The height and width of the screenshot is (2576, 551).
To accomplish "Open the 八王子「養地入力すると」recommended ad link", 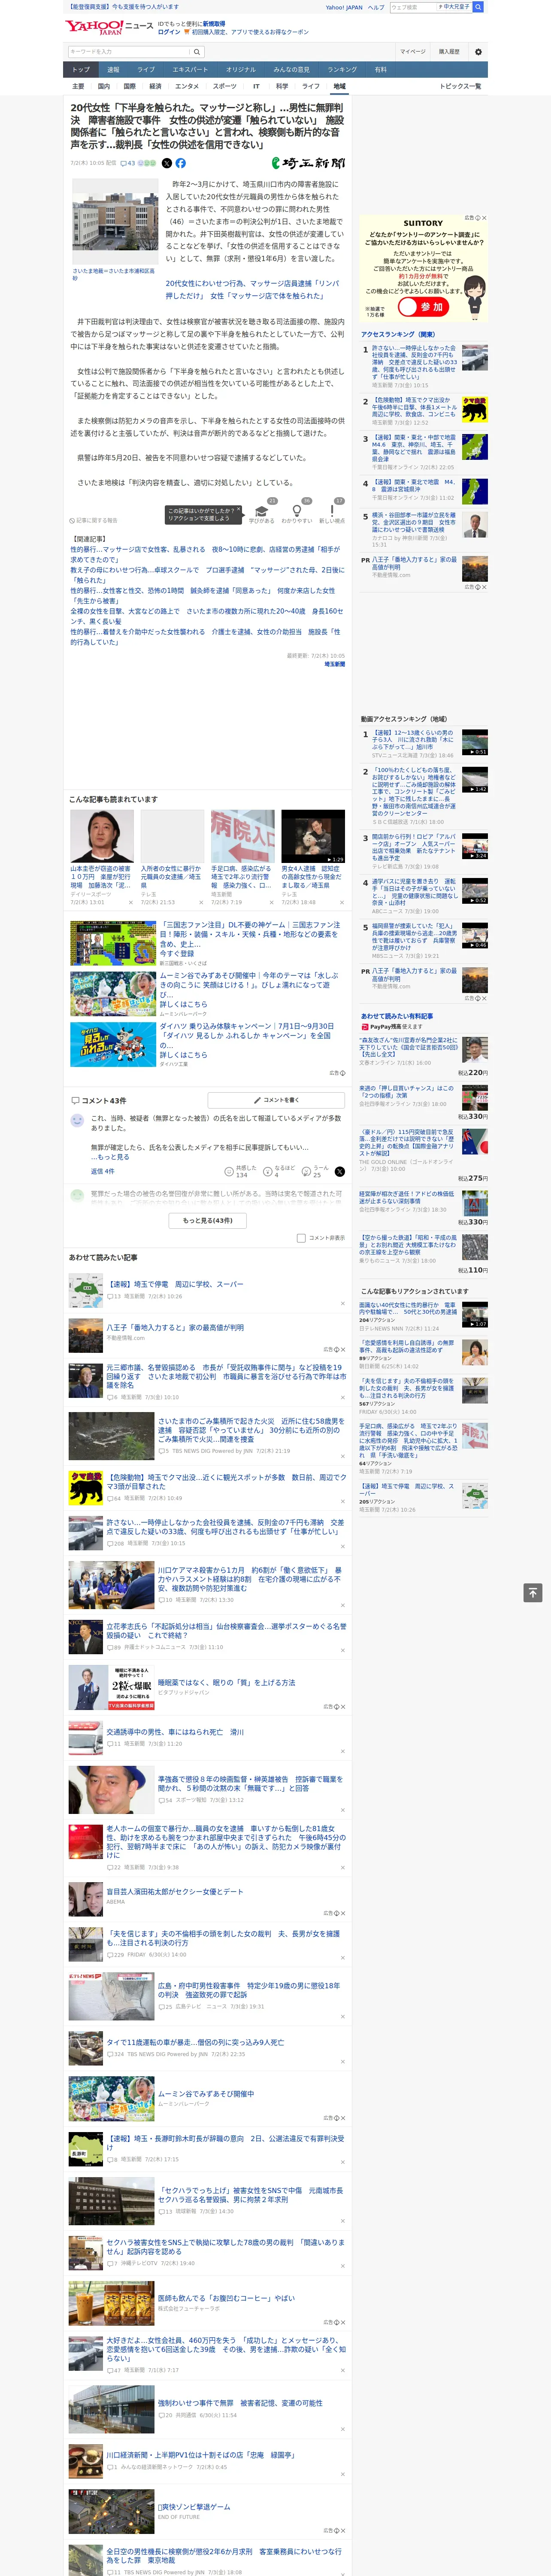I will click(175, 1328).
